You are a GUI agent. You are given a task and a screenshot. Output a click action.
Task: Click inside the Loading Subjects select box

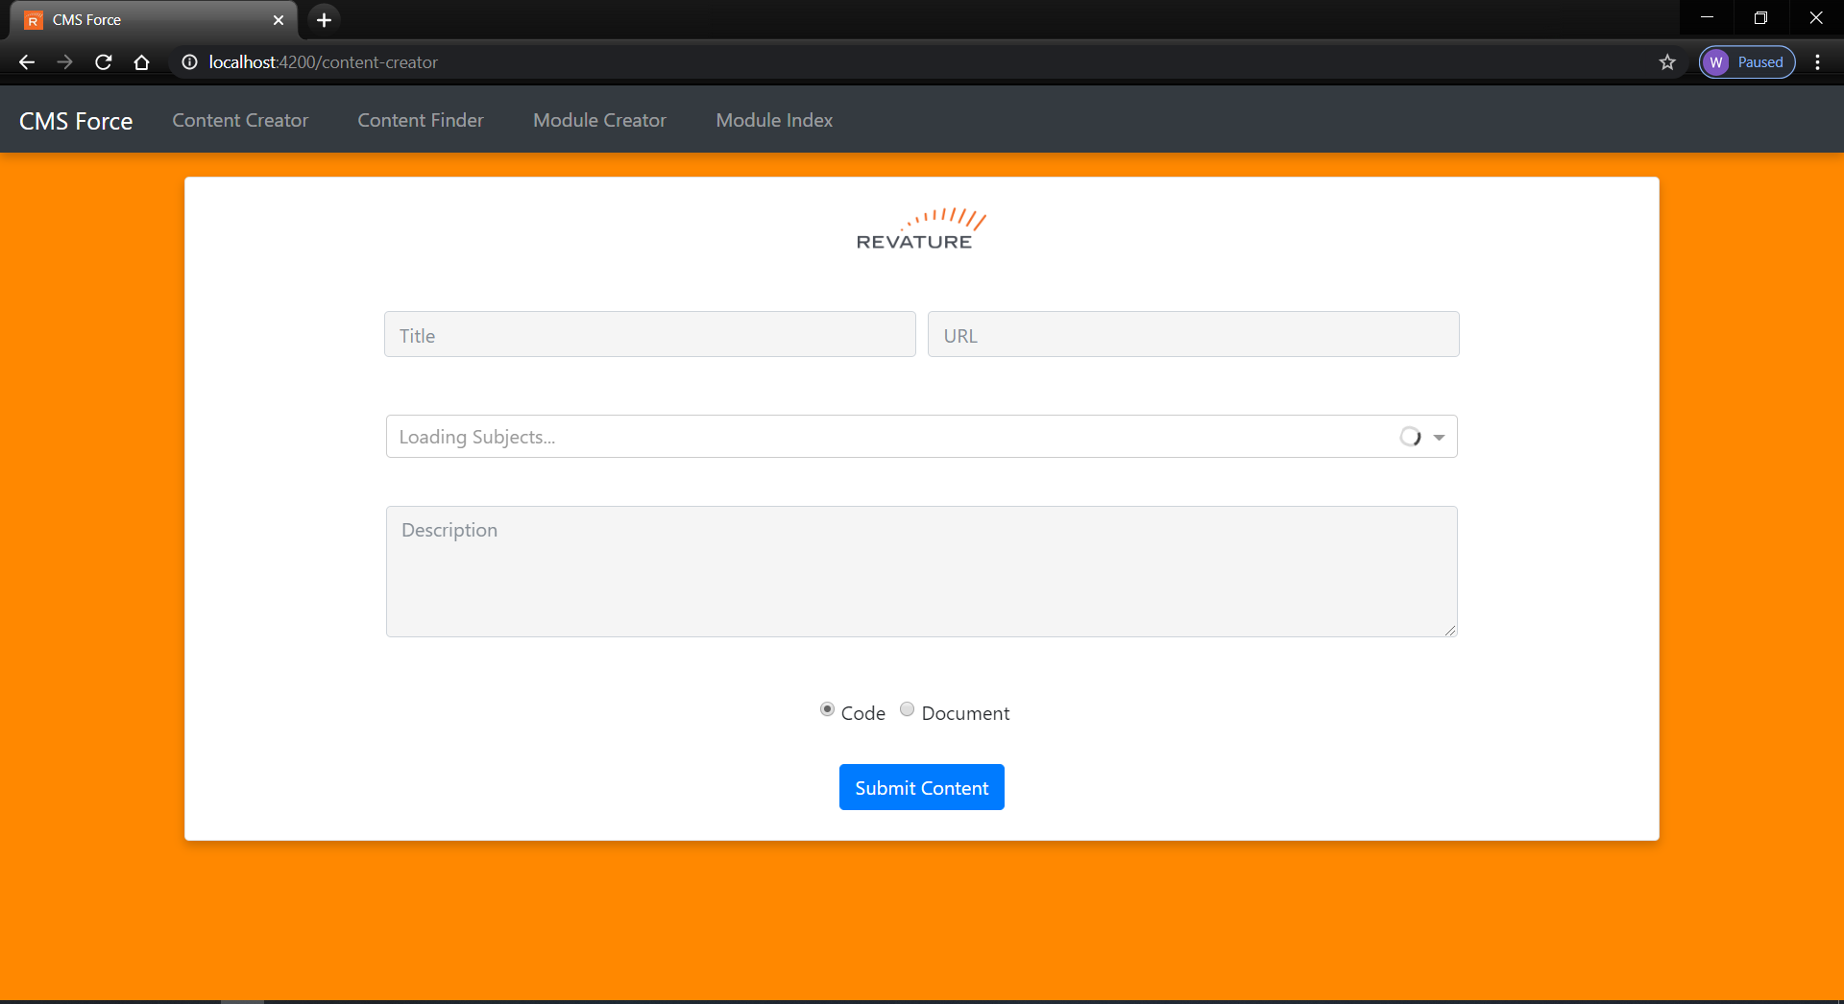(921, 437)
